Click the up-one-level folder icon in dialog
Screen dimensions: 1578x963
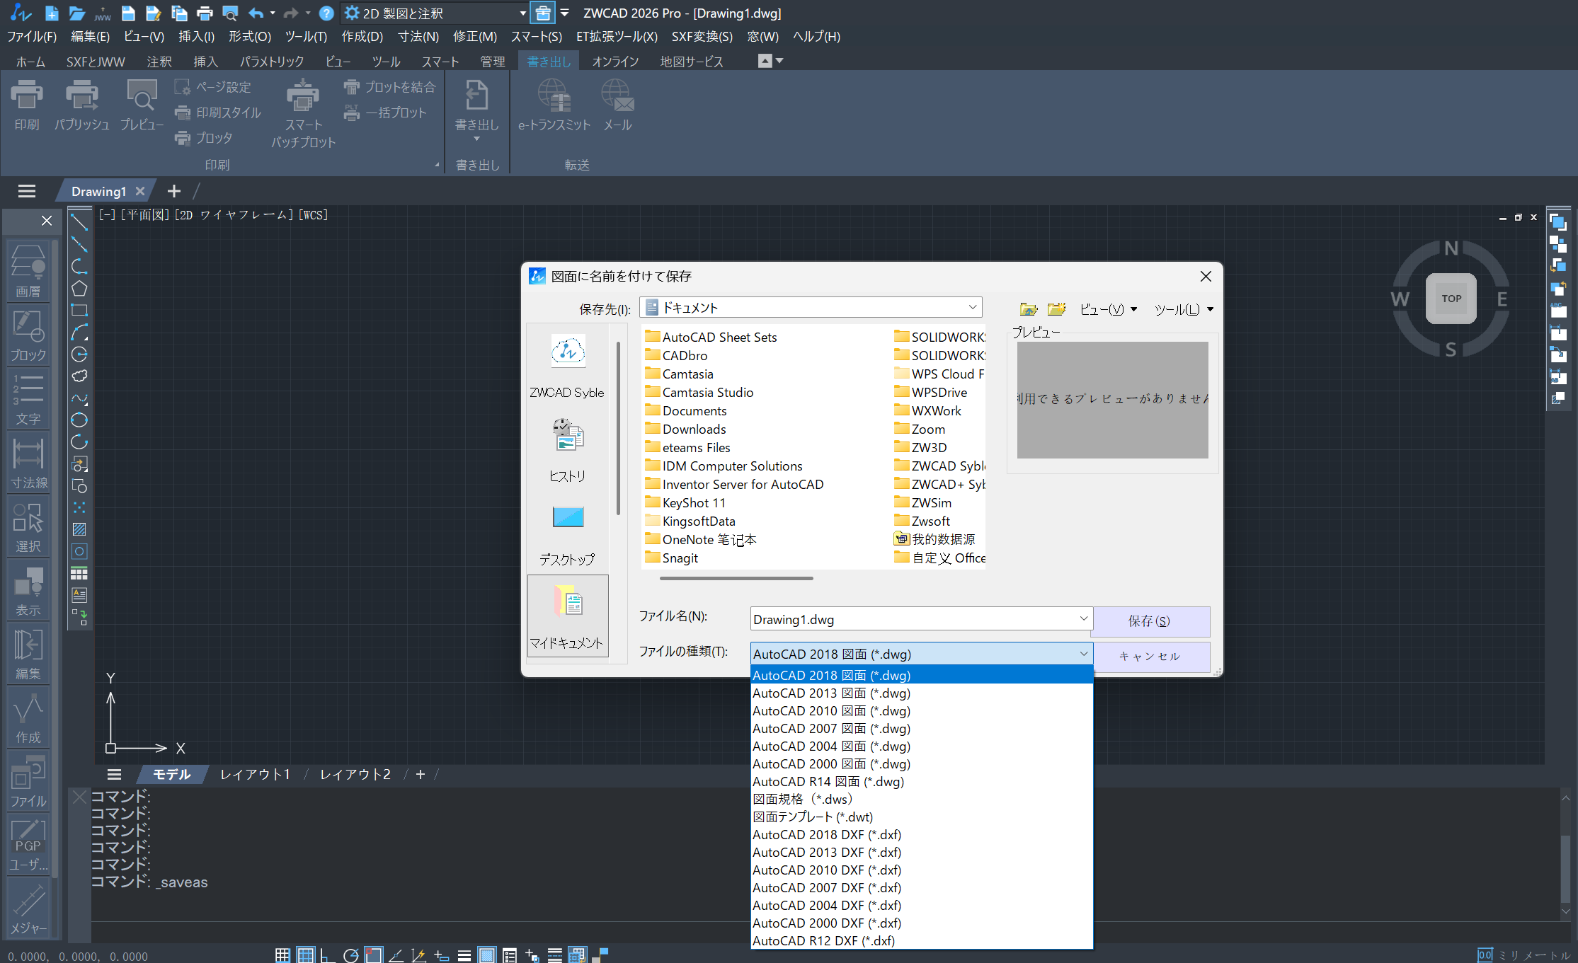click(x=1028, y=309)
